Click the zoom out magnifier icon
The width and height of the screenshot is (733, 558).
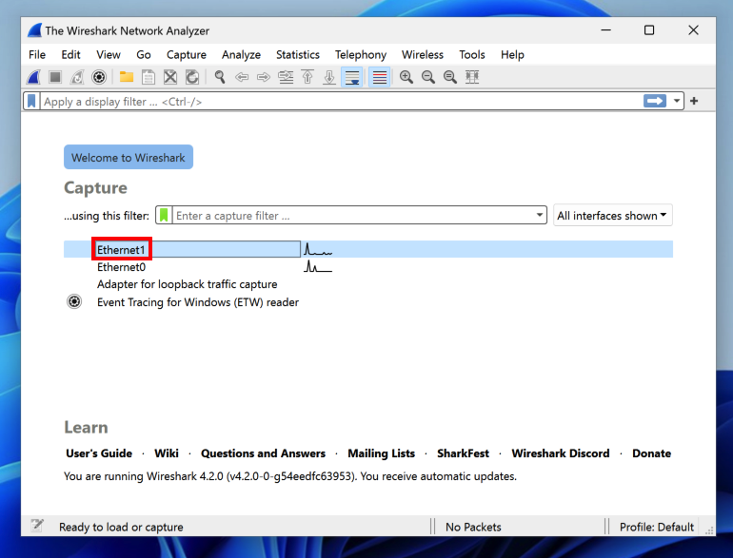coord(428,77)
